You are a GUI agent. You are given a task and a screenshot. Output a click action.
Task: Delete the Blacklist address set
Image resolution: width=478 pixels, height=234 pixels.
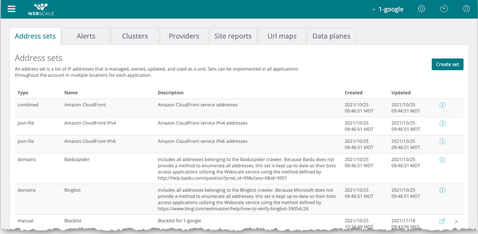456,222
